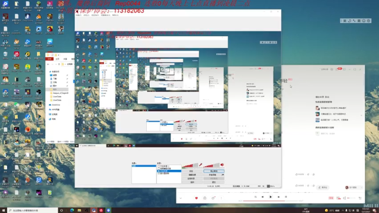Go to previous track in music player
Viewport: 379px width, 213px height.
[x=262, y=197]
